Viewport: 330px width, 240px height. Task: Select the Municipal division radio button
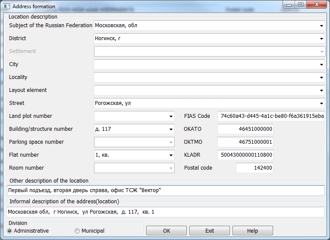(78, 231)
